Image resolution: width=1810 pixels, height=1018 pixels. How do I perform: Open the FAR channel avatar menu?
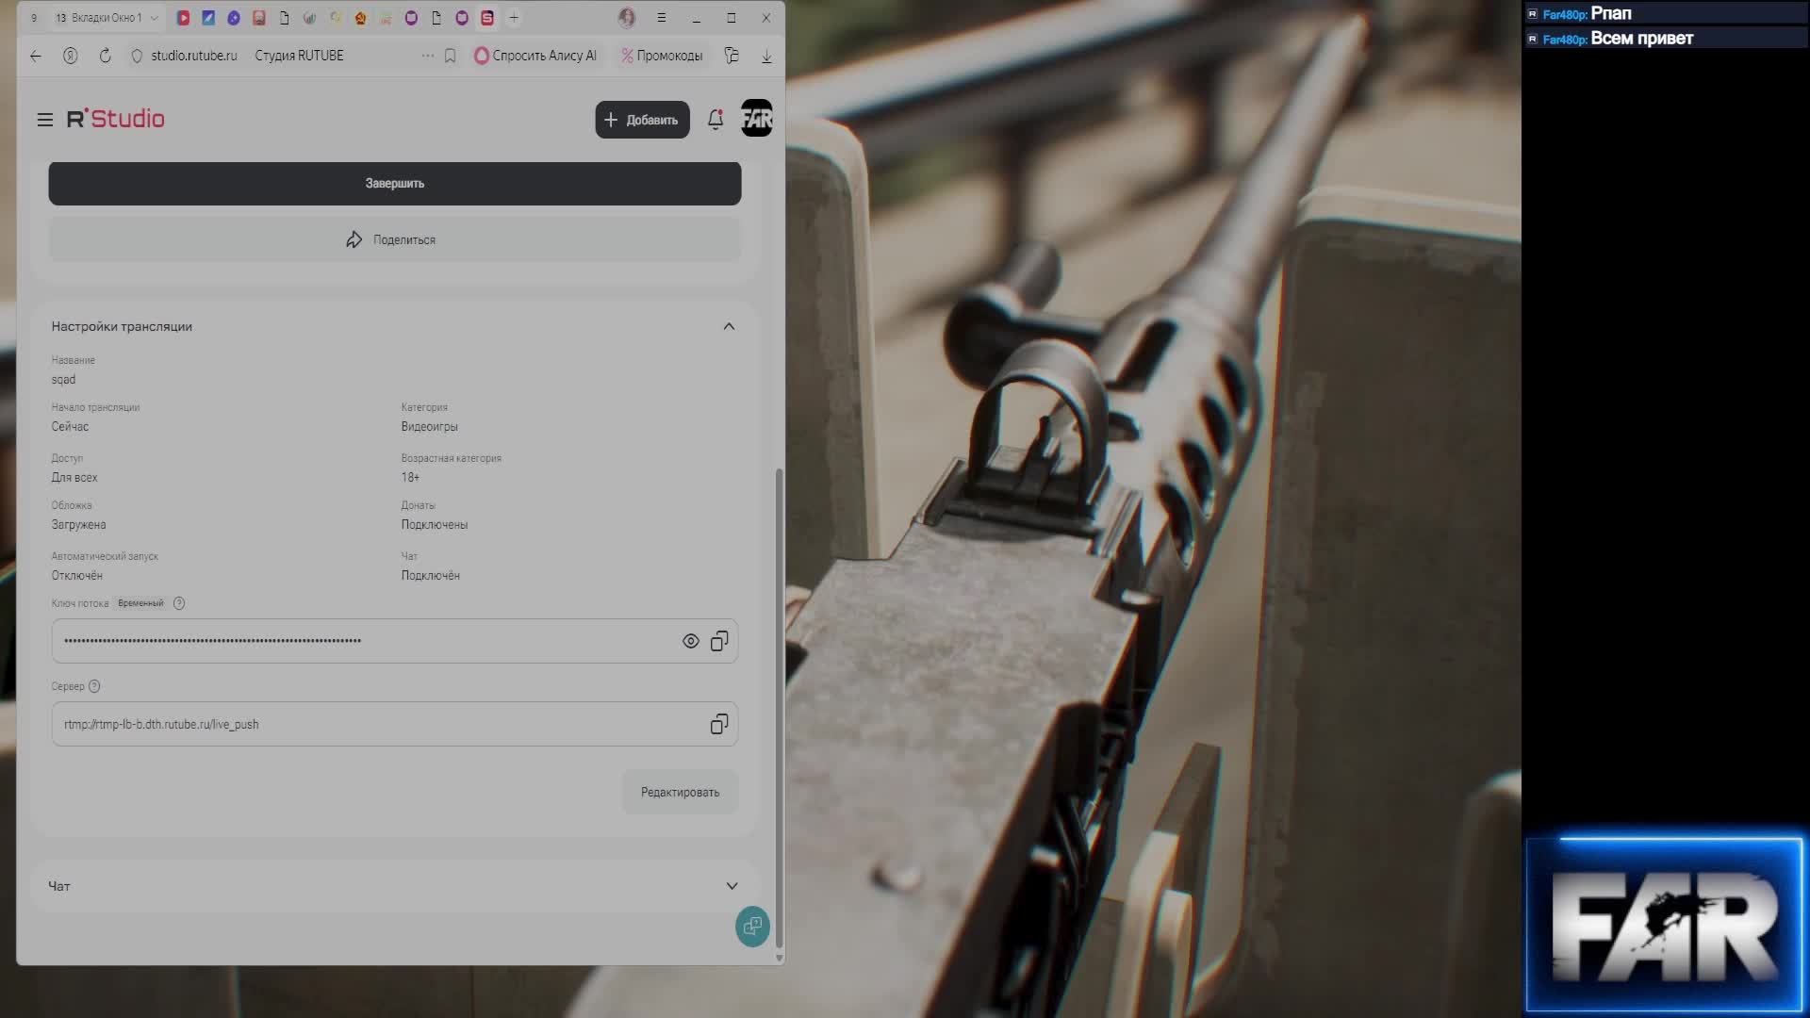pyautogui.click(x=756, y=119)
